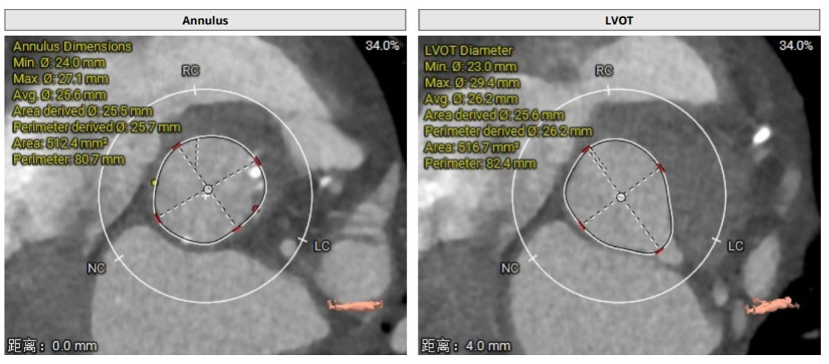Click the 34.0% label in LVOT view
Image resolution: width=829 pixels, height=364 pixels.
coord(796,46)
